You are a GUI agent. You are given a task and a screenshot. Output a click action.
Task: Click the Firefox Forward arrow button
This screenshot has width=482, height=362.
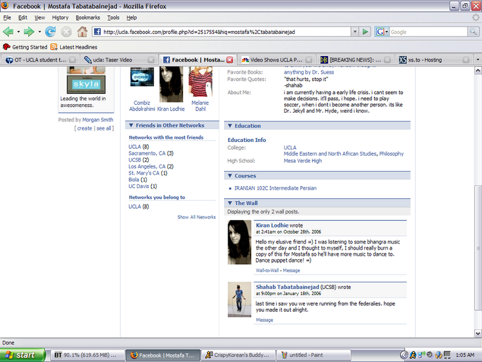click(x=29, y=31)
